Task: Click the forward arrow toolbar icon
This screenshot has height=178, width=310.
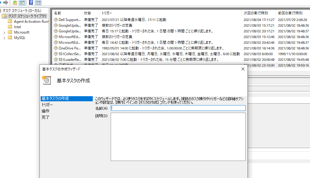Action: click(x=6, y=3)
